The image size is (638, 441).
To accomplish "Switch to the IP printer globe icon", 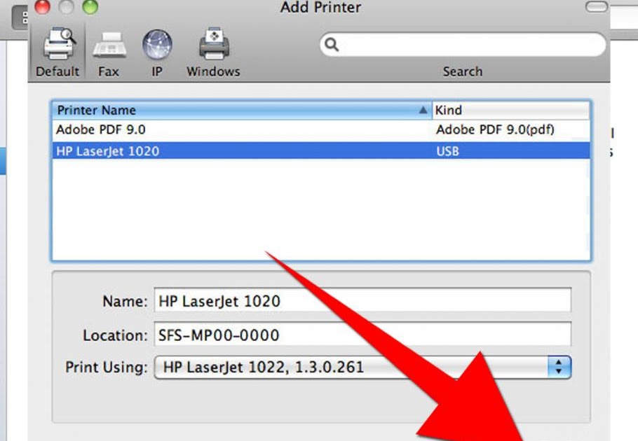I will click(157, 44).
